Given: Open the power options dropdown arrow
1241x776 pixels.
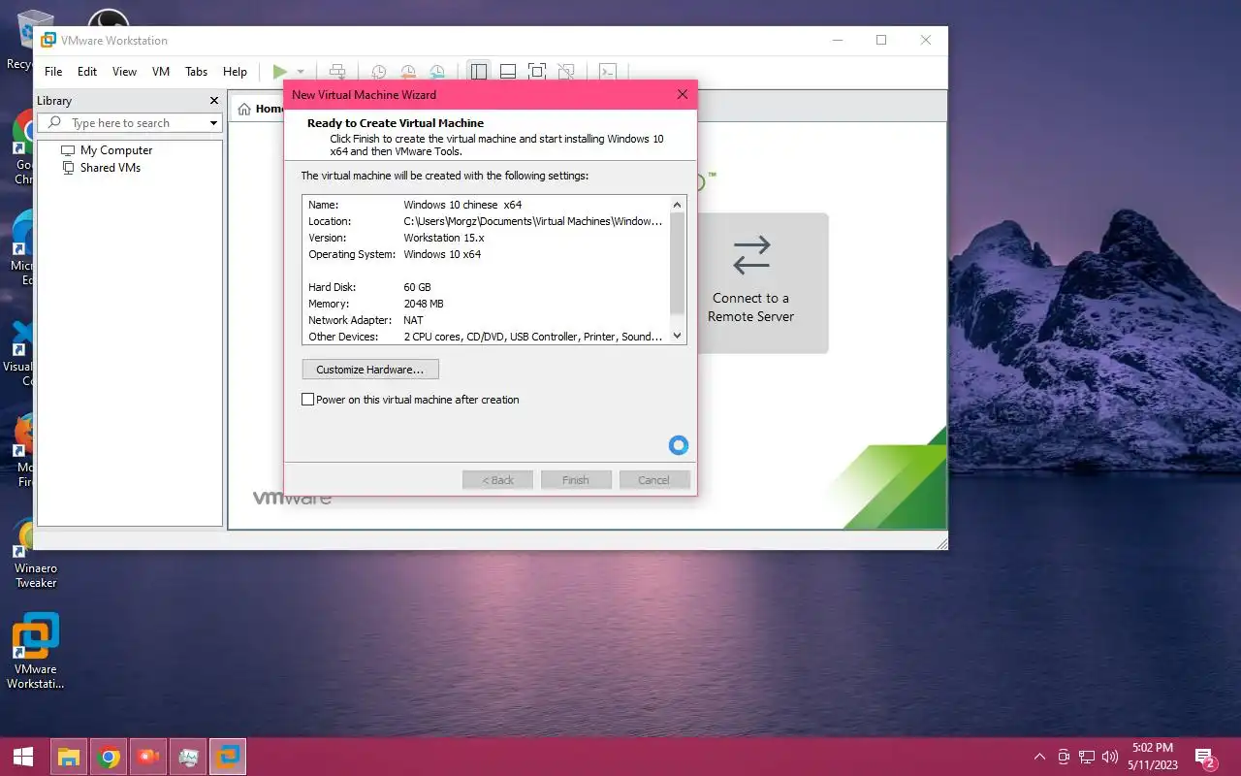Looking at the screenshot, I should pyautogui.click(x=301, y=72).
